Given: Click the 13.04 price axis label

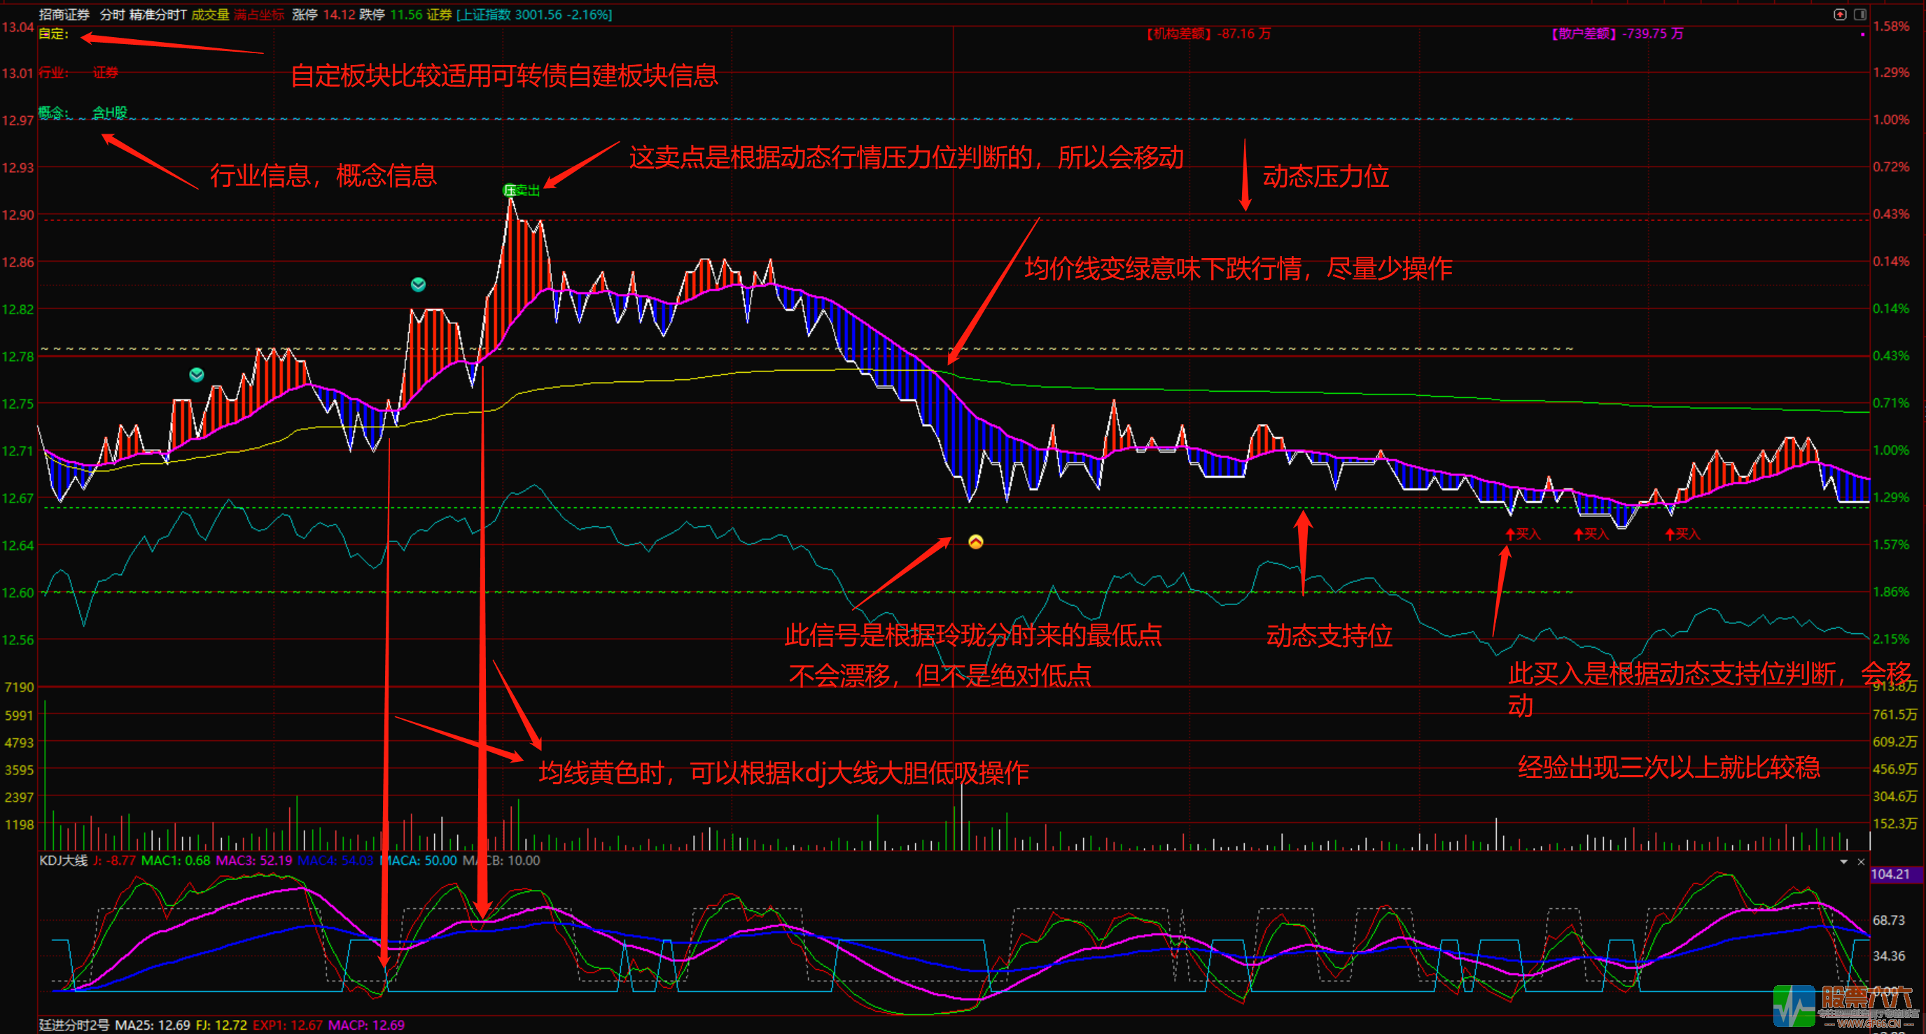Looking at the screenshot, I should tap(18, 28).
